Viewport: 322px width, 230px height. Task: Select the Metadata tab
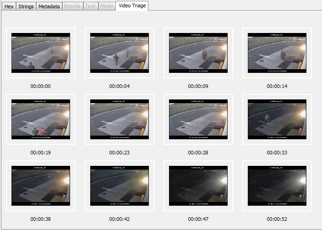(49, 6)
